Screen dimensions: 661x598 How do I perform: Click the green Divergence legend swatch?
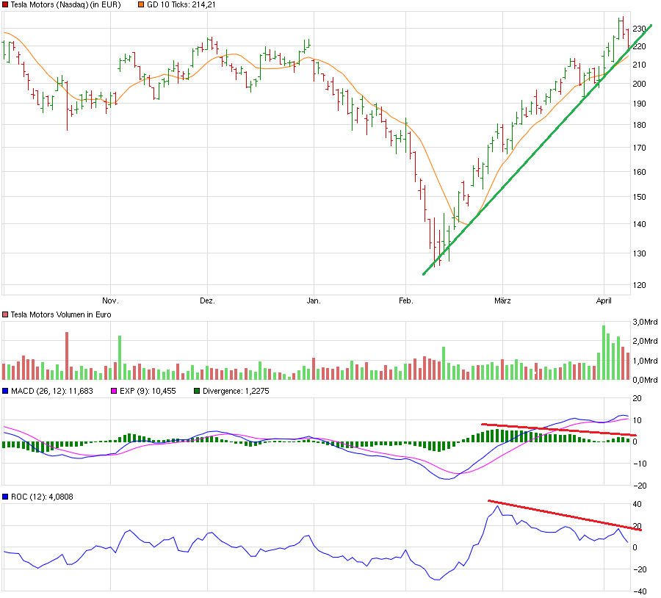[x=196, y=392]
